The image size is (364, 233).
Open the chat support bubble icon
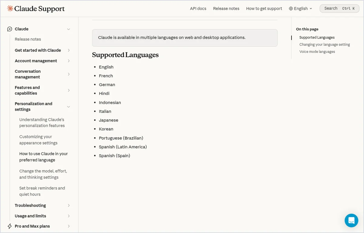351,220
